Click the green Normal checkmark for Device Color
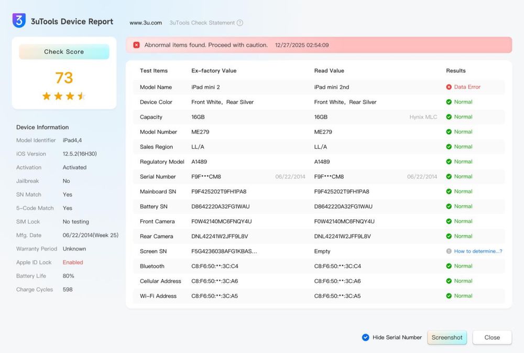This screenshot has height=353, width=524. (x=449, y=102)
